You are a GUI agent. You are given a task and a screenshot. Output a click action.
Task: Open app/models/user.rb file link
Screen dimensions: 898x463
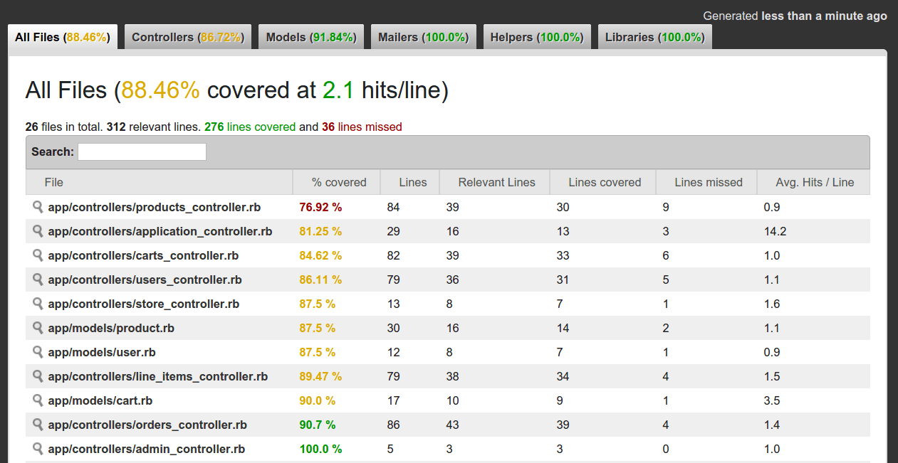coord(102,352)
